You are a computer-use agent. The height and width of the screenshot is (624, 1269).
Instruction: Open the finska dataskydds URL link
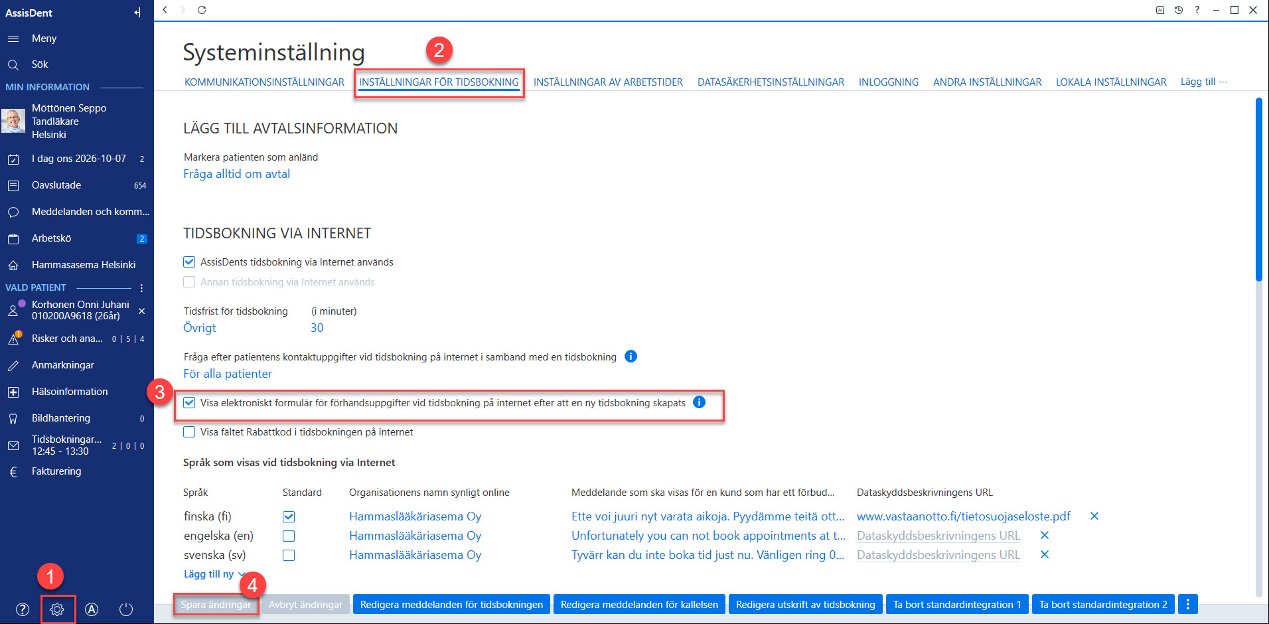tap(964, 516)
